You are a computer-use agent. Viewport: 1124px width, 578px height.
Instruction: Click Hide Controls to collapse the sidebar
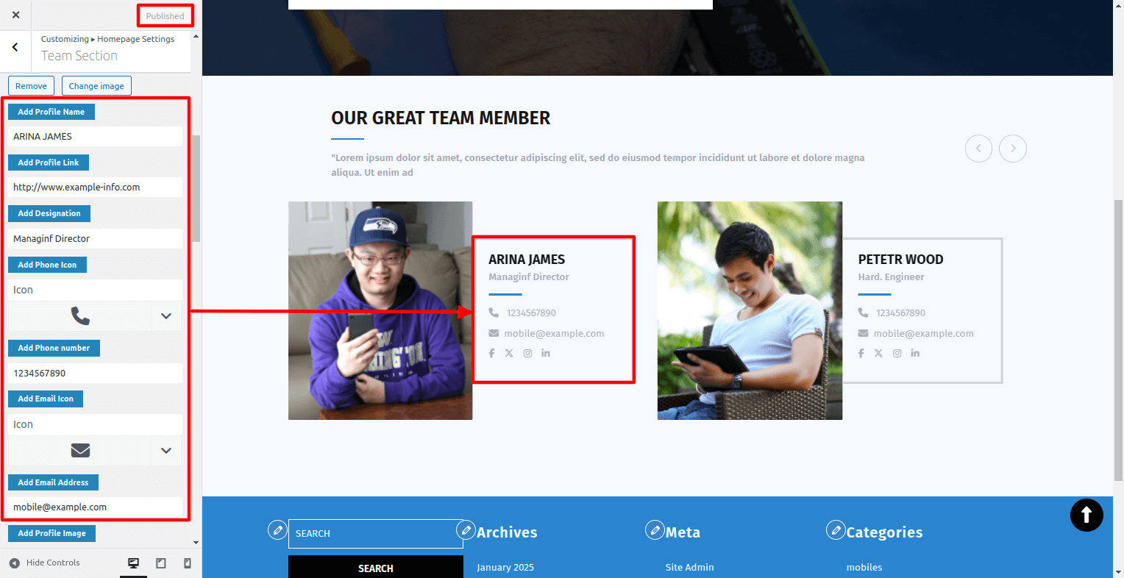coord(45,563)
